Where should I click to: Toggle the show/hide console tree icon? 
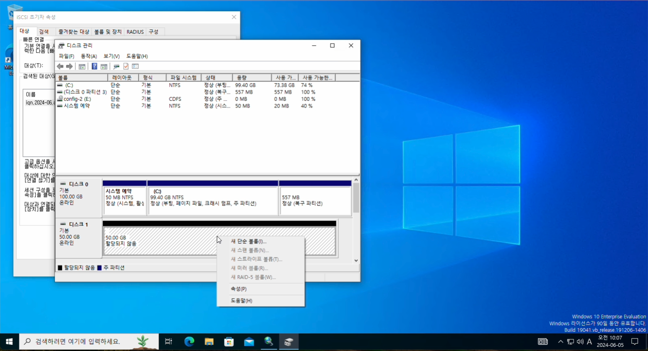coord(82,67)
